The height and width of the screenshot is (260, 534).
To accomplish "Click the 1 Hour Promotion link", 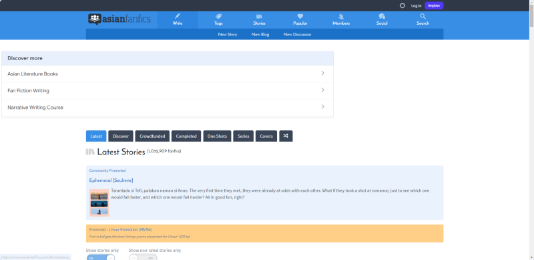I will coord(130,230).
